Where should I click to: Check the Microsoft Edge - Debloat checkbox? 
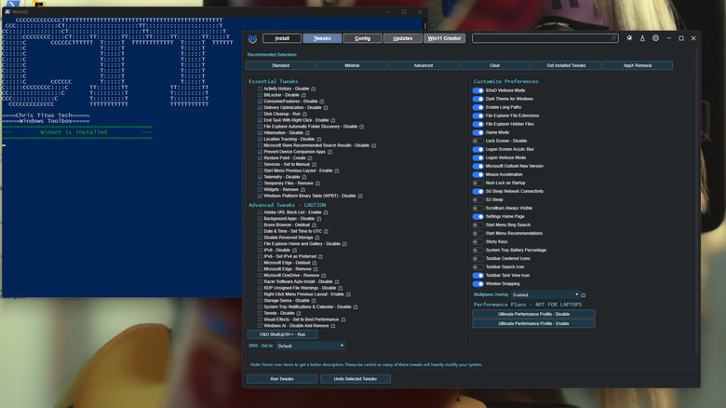pos(261,263)
